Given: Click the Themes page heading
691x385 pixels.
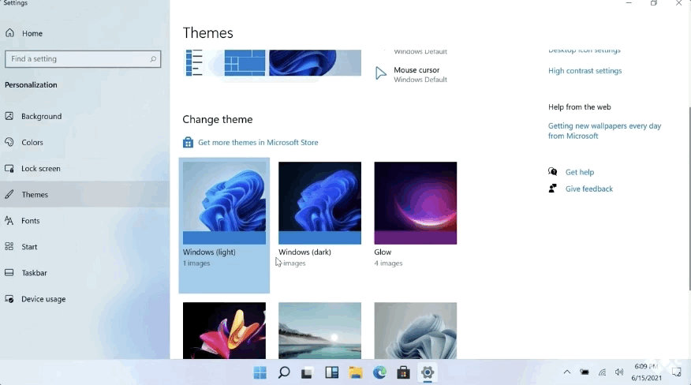Looking at the screenshot, I should [x=208, y=33].
